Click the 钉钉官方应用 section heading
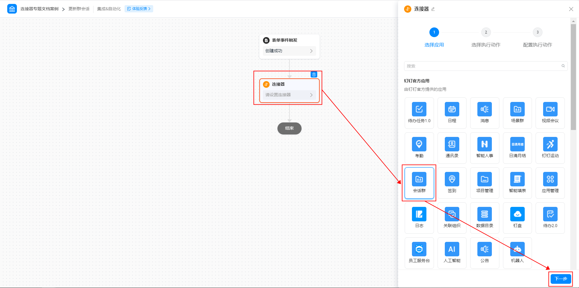This screenshot has width=579, height=288. (417, 81)
